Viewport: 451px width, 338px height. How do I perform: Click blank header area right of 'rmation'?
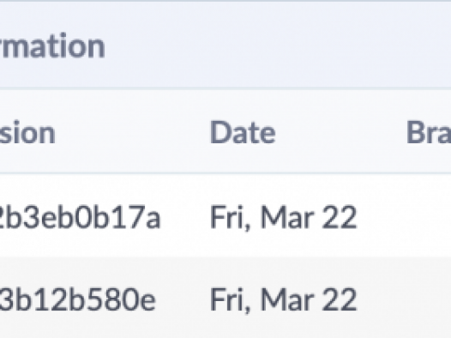[x=276, y=46]
